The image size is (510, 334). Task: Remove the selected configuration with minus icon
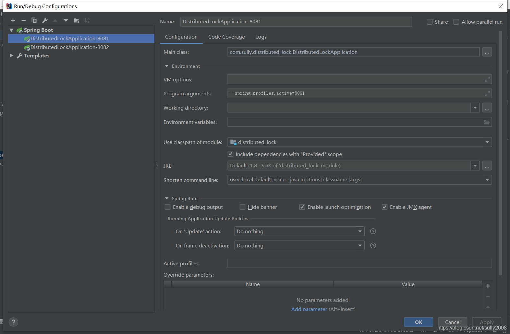click(24, 20)
